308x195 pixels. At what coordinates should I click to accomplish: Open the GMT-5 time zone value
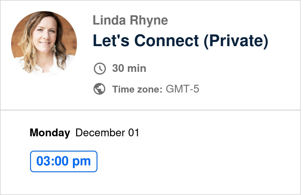(183, 89)
